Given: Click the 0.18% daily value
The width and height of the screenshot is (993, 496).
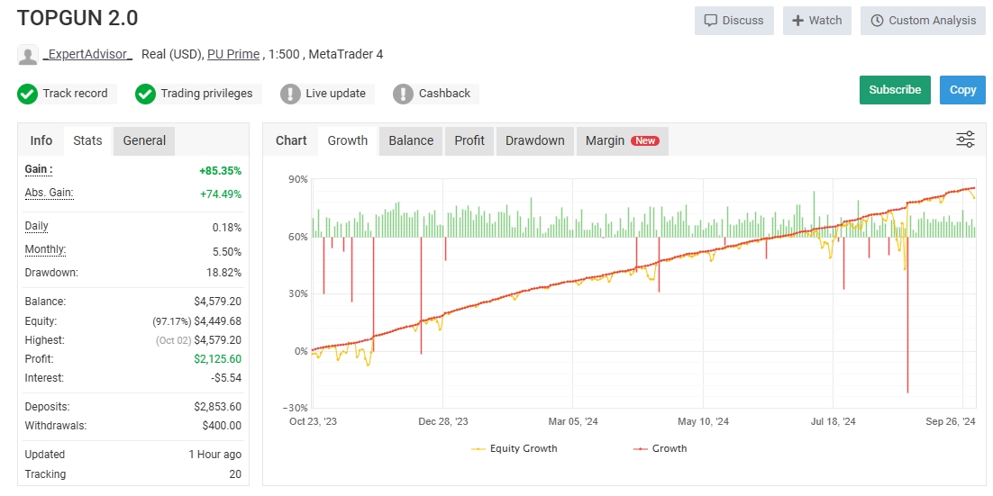Looking at the screenshot, I should coord(227,228).
